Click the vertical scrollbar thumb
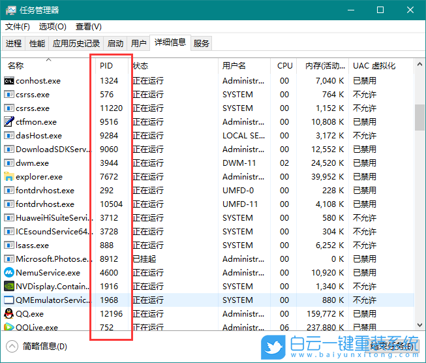The width and height of the screenshot is (426, 363). (x=419, y=118)
